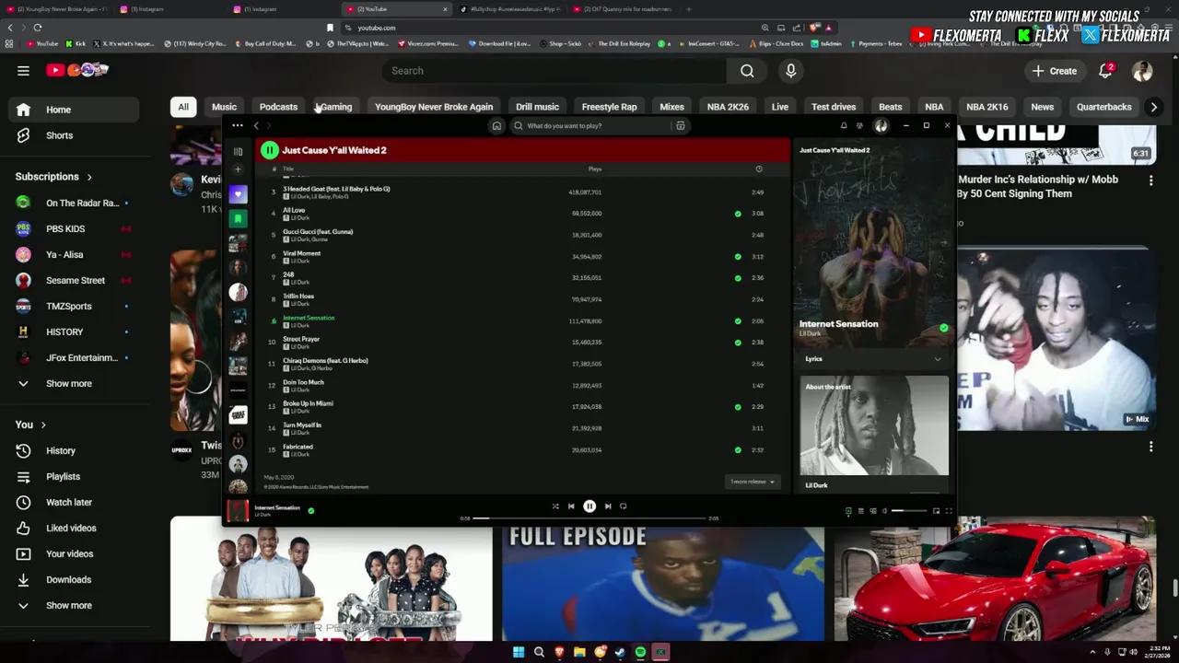
Task: Expand You section chevron
Action: [x=43, y=425]
